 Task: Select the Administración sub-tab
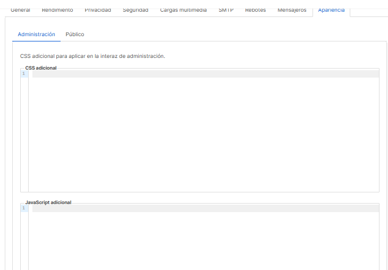(36, 35)
